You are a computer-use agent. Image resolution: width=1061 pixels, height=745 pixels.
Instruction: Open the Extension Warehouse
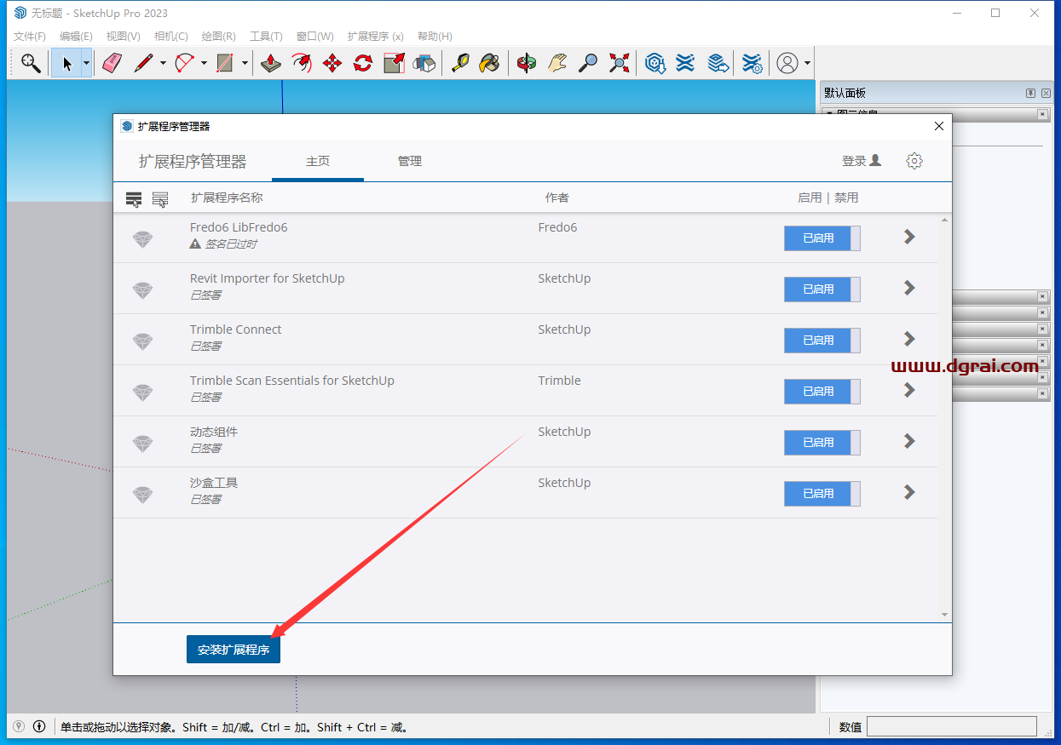pos(685,63)
